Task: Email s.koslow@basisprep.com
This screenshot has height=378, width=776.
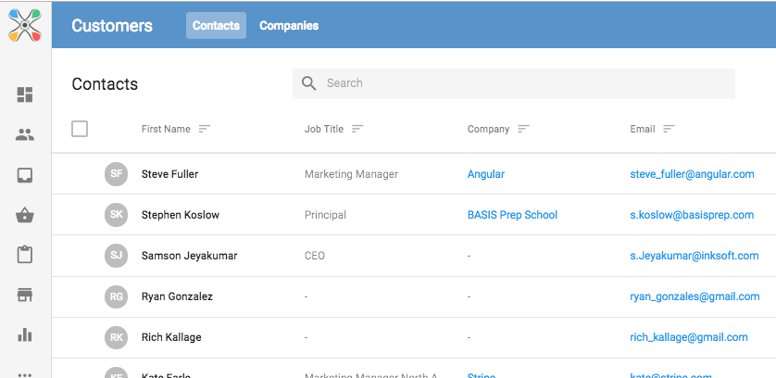Action: [x=692, y=215]
